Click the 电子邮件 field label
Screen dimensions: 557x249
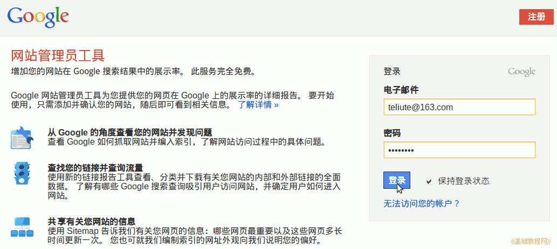[x=401, y=90]
